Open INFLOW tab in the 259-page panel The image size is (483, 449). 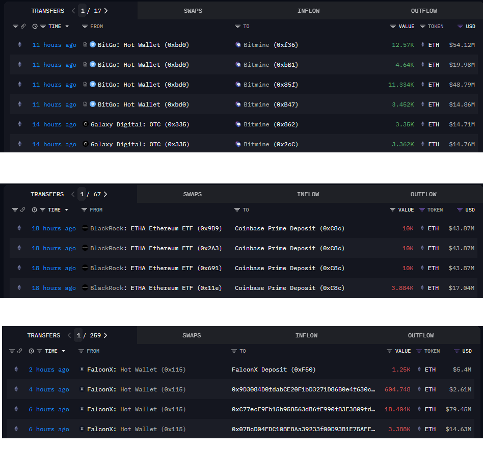306,335
